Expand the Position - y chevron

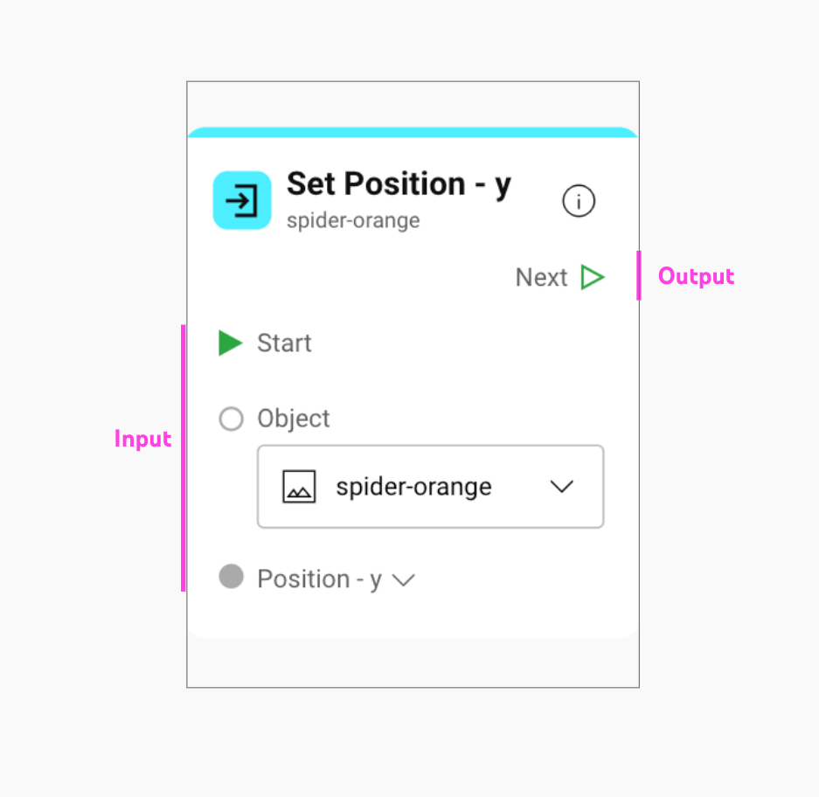click(x=403, y=580)
